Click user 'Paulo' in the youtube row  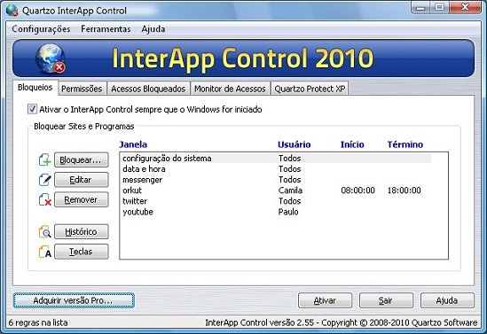click(x=288, y=212)
